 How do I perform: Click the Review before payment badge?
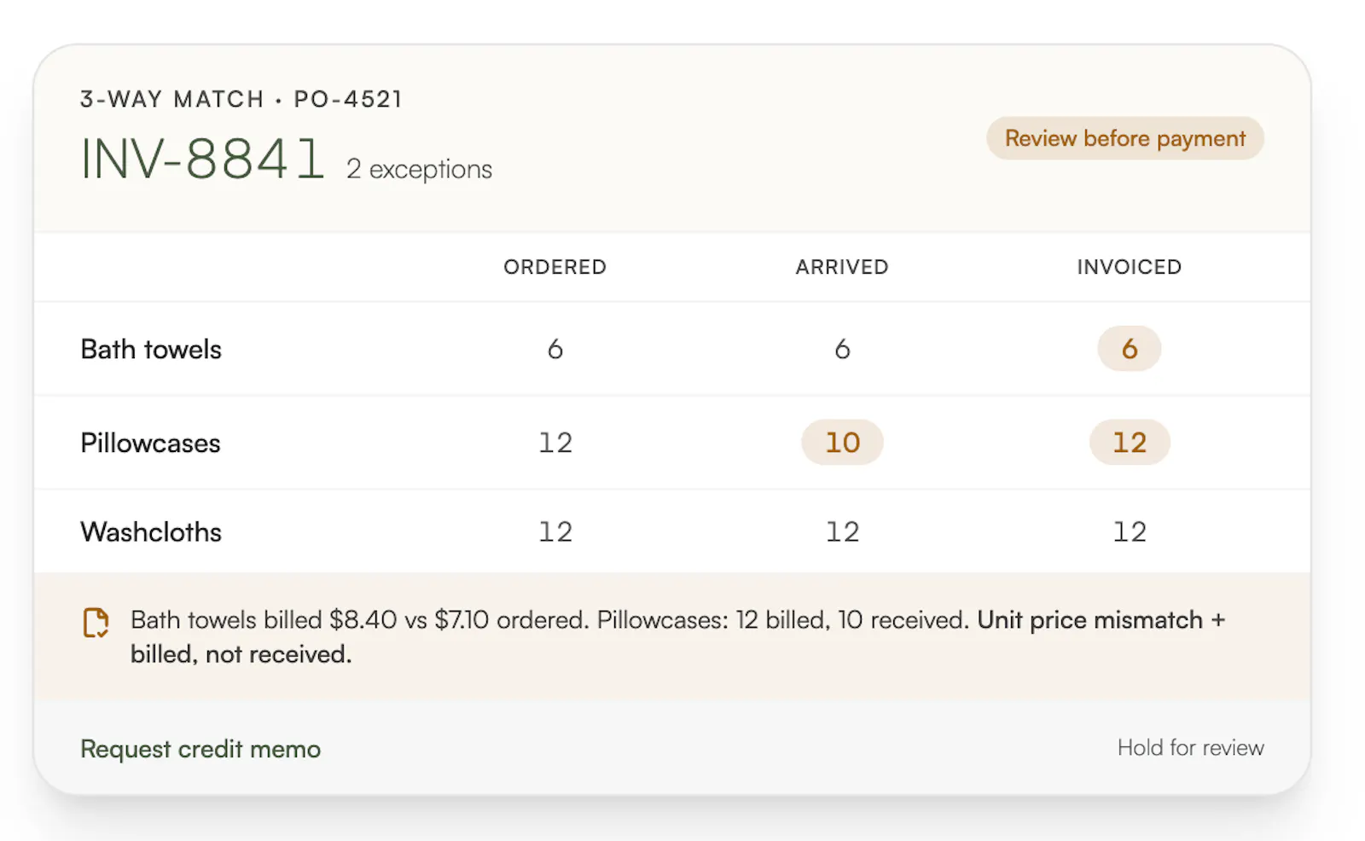tap(1124, 138)
